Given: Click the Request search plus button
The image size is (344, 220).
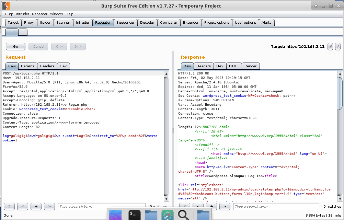Looking at the screenshot, I should tap(36, 206).
